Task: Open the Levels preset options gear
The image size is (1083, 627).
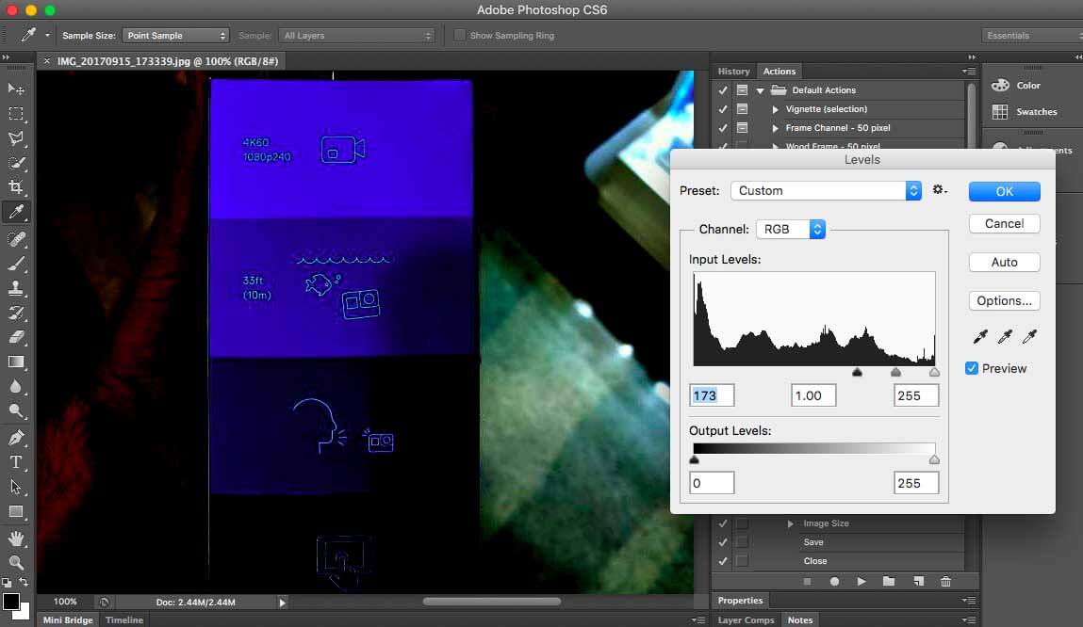Action: 940,189
